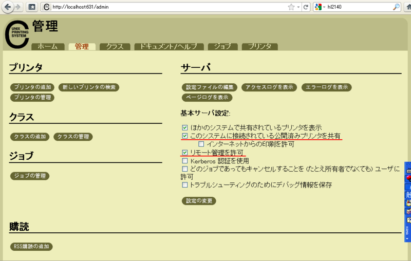
Task: Go back using the browser back arrow
Action: pos(8,7)
